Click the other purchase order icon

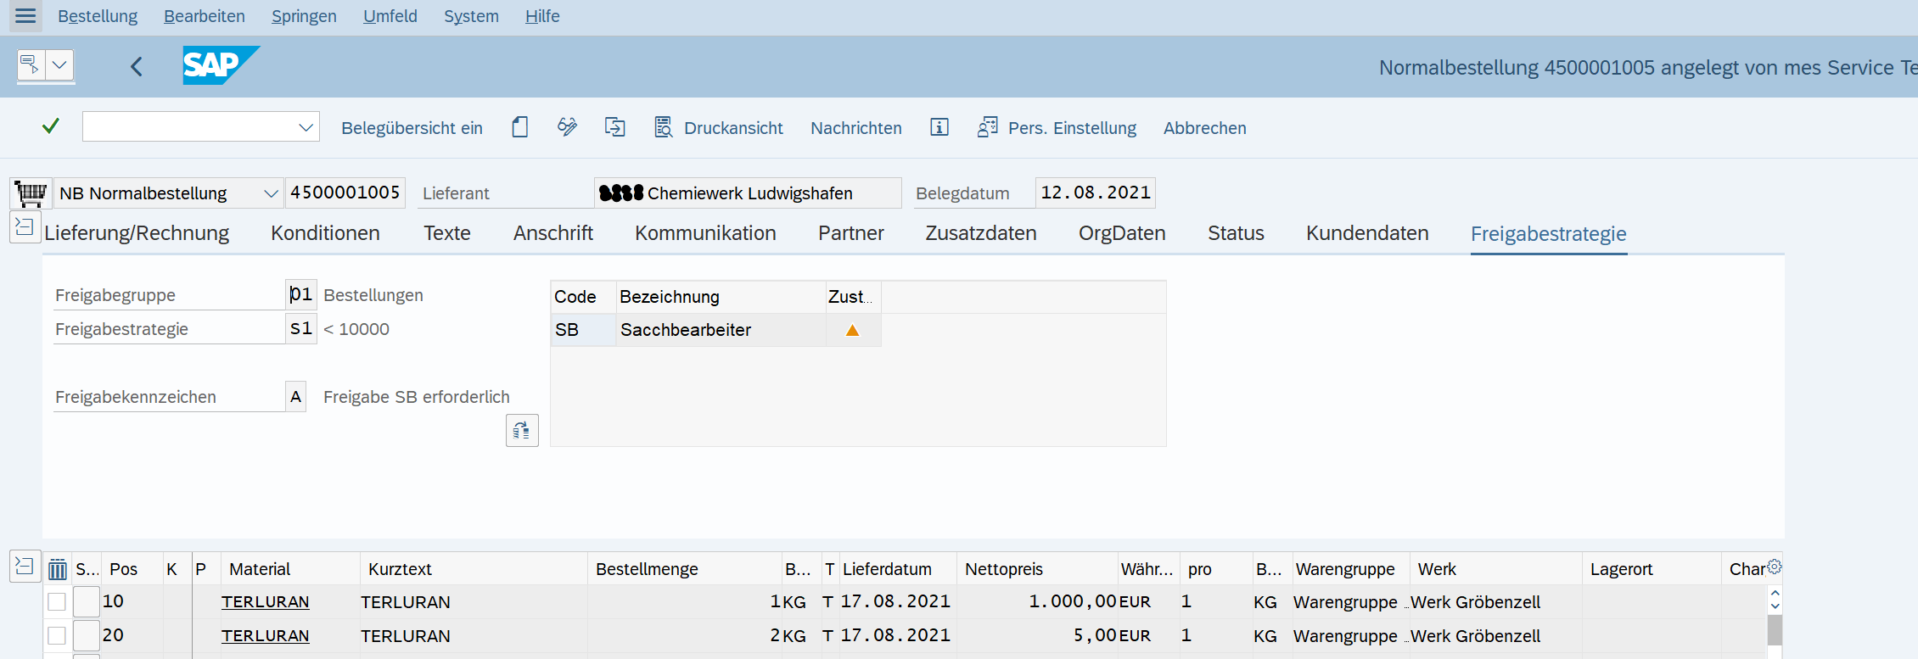(x=614, y=127)
